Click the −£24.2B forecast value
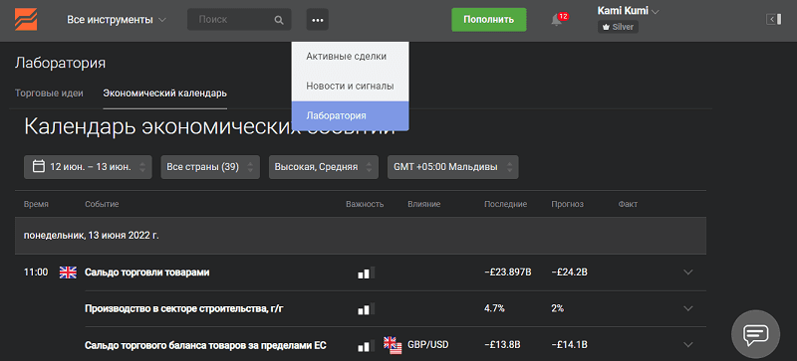 tap(569, 272)
